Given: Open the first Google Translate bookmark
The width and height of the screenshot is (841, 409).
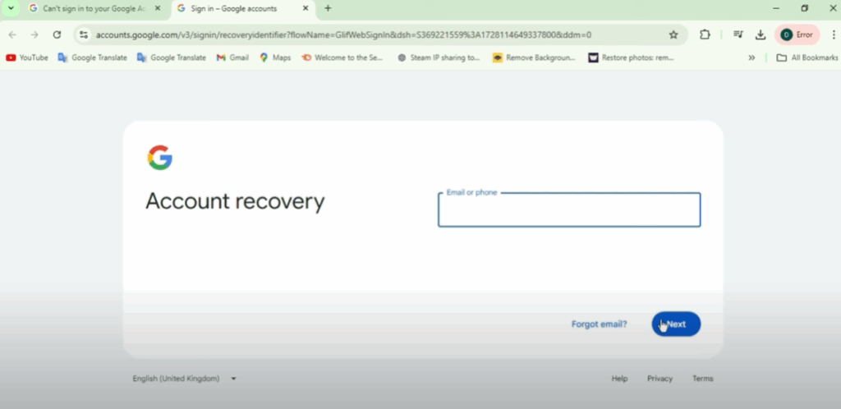Looking at the screenshot, I should tap(92, 57).
